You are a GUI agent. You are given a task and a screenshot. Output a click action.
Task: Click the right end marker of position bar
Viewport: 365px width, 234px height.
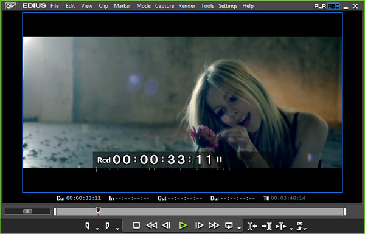345,212
